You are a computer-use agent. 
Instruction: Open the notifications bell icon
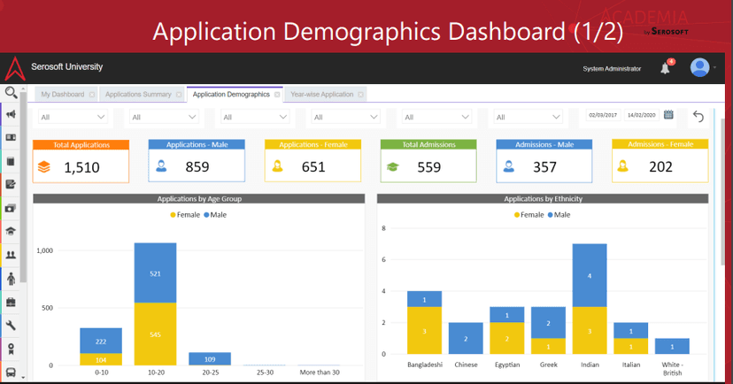click(x=666, y=68)
